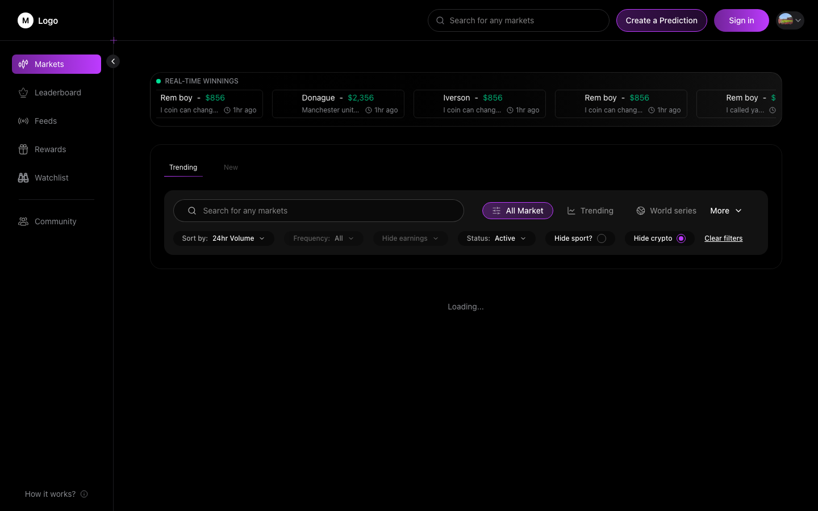Click the magnifier icon in top search bar
Image resolution: width=818 pixels, height=511 pixels.
click(x=440, y=20)
